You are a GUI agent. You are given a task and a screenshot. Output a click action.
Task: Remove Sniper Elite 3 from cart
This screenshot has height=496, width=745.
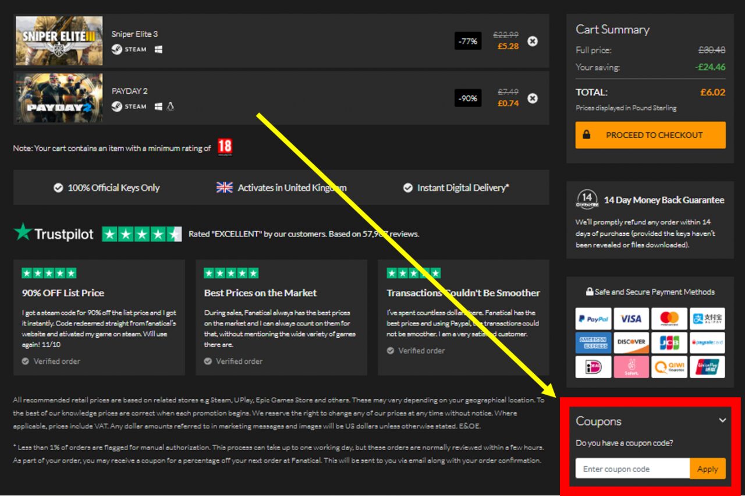pos(533,41)
